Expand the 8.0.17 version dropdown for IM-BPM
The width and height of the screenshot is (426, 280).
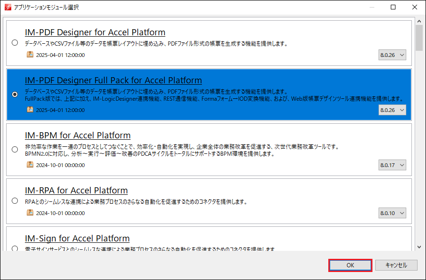(392, 165)
